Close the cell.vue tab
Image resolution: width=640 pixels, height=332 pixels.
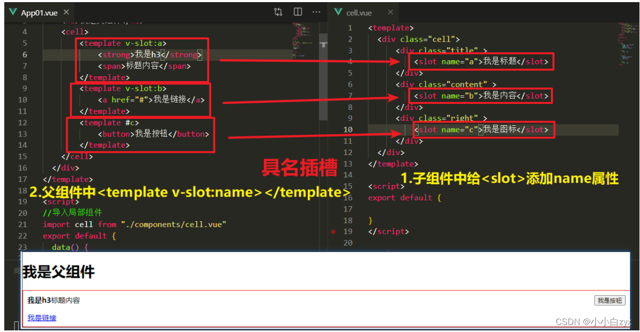pyautogui.click(x=389, y=12)
